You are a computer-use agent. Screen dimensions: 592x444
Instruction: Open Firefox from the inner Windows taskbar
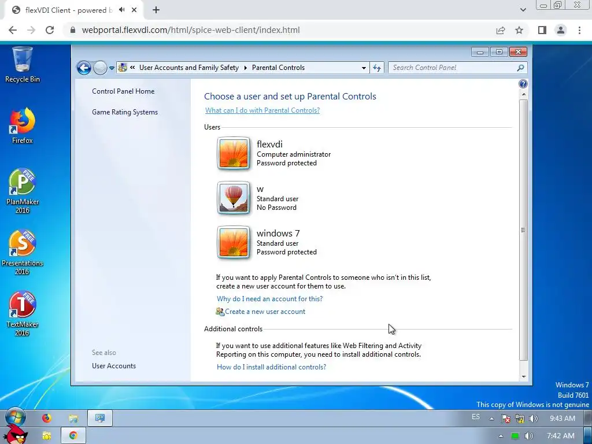coord(46,418)
